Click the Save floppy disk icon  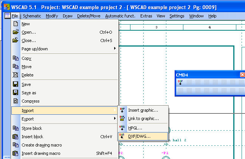click(16, 84)
